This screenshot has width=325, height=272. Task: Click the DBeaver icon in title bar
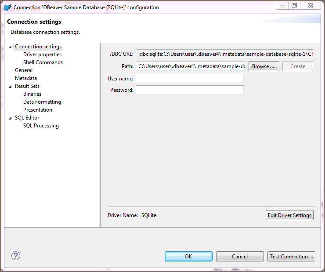[x=7, y=7]
